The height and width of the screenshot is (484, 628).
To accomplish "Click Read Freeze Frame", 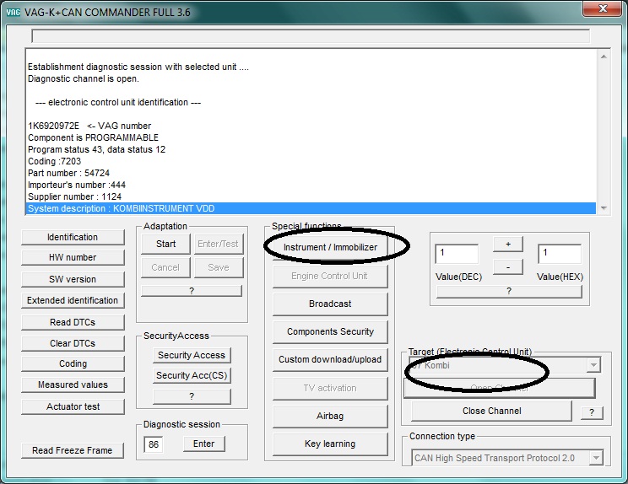I will pos(73,450).
